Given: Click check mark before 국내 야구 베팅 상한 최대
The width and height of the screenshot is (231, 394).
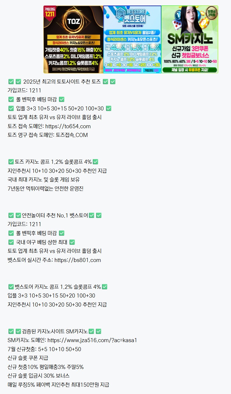Looking at the screenshot, I should coord(11,242).
